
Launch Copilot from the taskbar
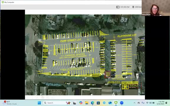81,103
